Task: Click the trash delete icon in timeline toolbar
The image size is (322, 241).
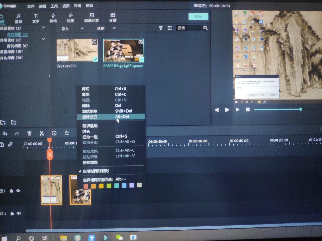Action: pyautogui.click(x=29, y=133)
